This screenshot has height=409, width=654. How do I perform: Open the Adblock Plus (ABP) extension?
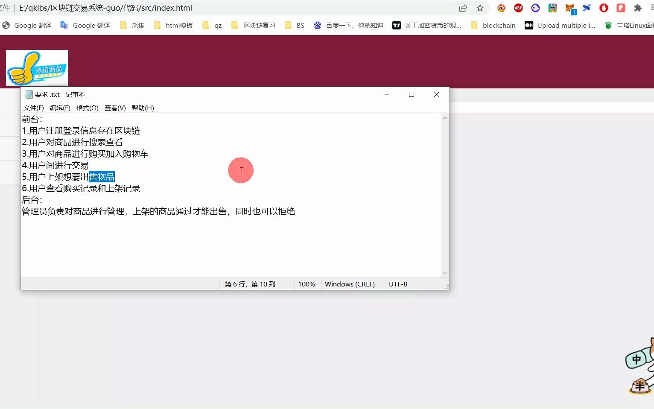pos(518,8)
